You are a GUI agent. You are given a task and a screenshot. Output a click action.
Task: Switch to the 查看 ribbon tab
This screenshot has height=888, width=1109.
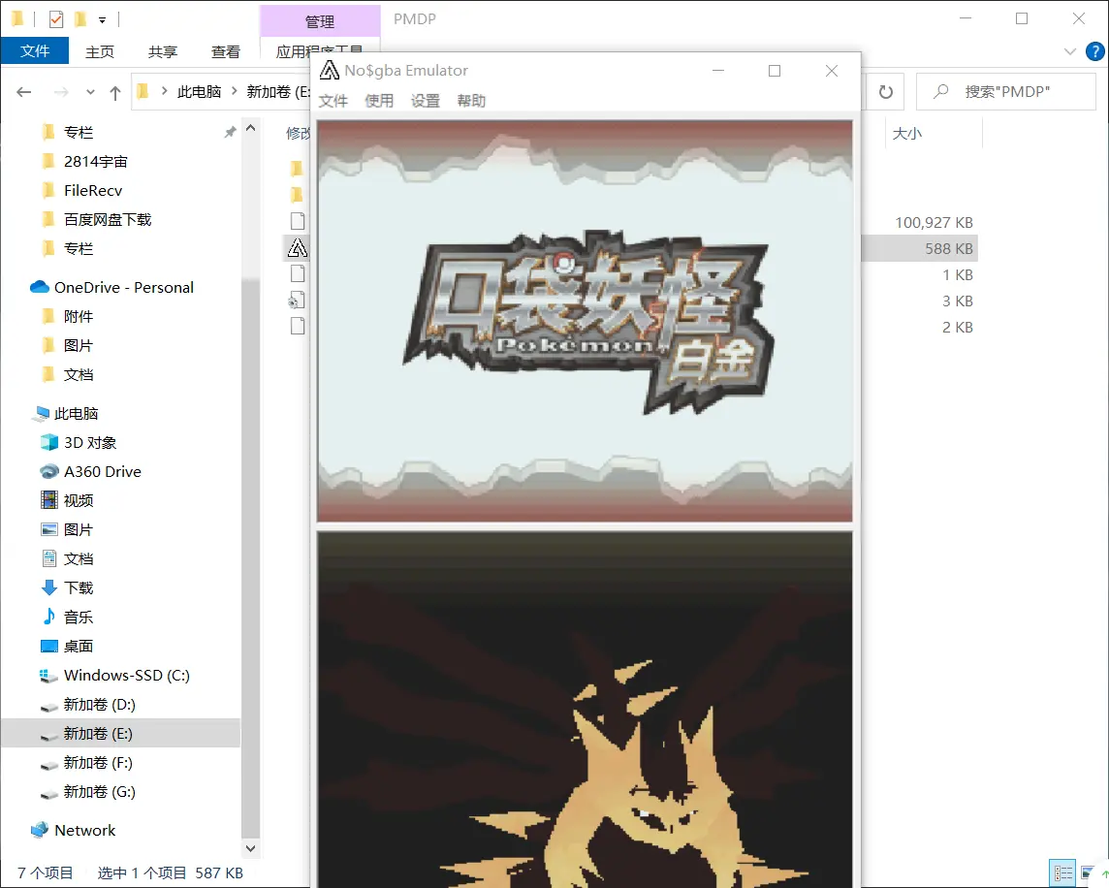226,51
